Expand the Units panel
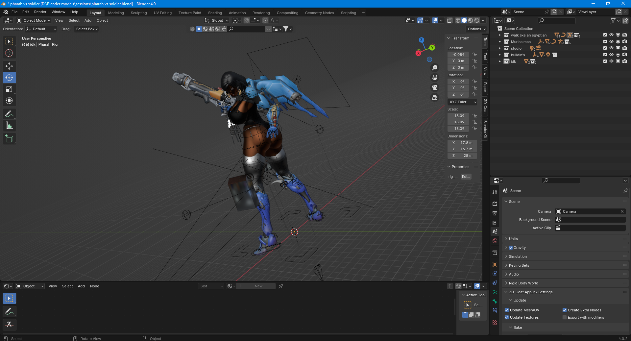The height and width of the screenshot is (341, 631). [513, 239]
